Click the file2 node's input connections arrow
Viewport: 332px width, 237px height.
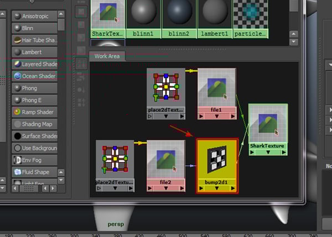coord(151,188)
